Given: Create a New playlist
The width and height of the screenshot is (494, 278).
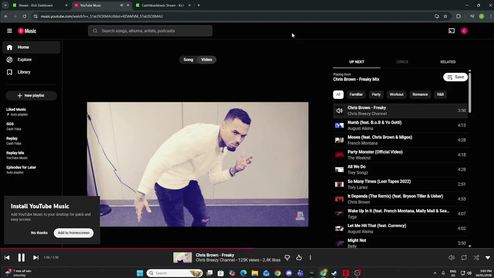Looking at the screenshot, I should coord(31,95).
